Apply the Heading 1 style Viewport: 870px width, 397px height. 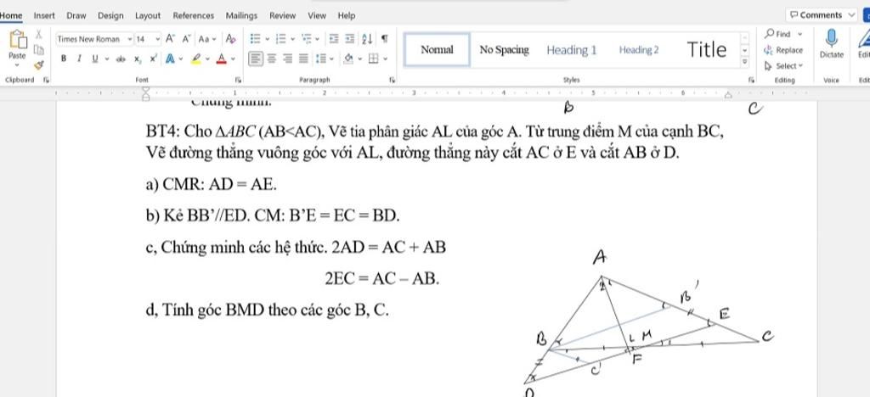click(x=572, y=50)
